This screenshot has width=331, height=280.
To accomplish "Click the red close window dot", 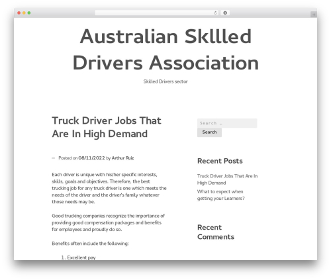I will (19, 13).
